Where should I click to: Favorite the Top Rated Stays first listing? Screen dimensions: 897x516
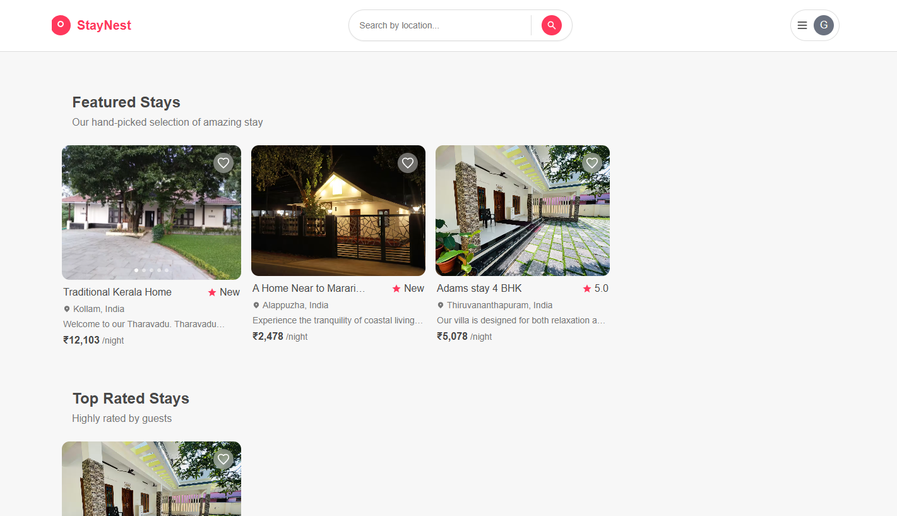click(x=223, y=459)
